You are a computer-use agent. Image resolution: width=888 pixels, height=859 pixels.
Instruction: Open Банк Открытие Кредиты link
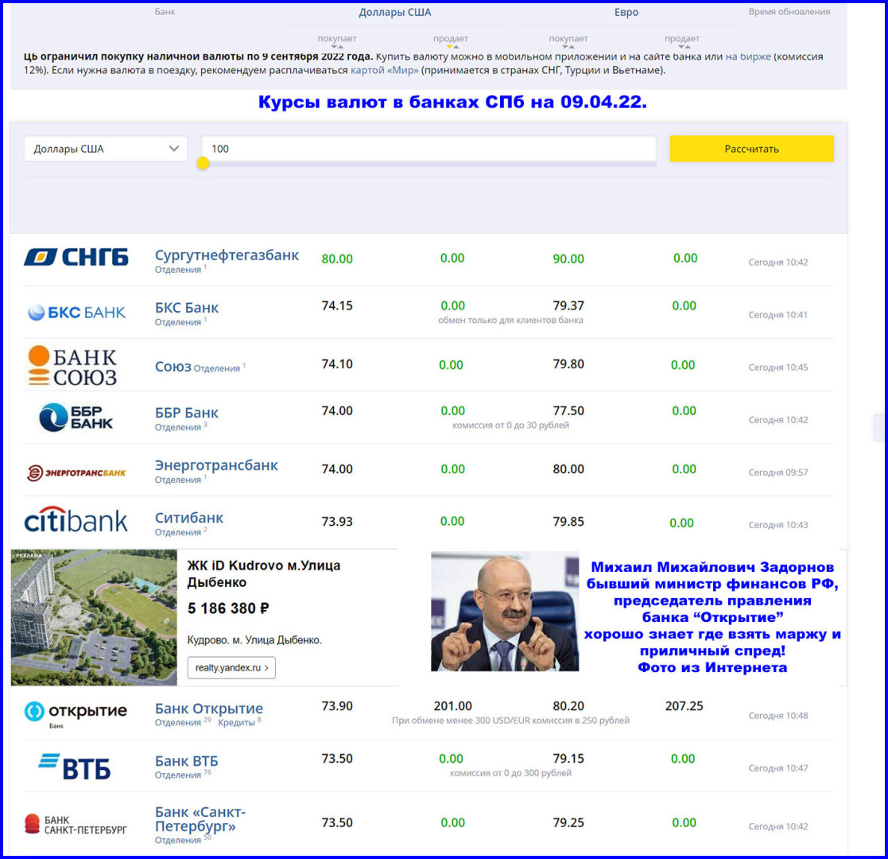point(236,722)
